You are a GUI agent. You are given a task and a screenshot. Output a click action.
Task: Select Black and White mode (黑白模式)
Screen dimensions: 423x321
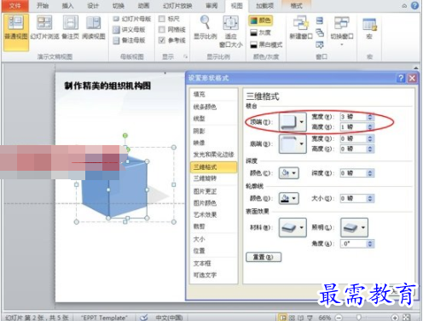pyautogui.click(x=266, y=44)
